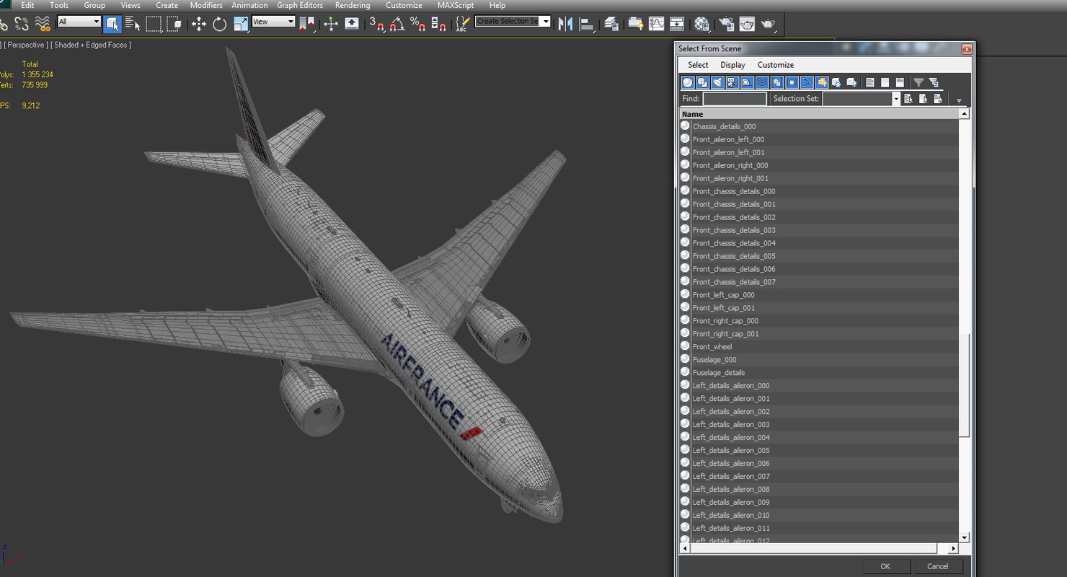
Task: Click the Mirror tool icon
Action: coord(566,24)
